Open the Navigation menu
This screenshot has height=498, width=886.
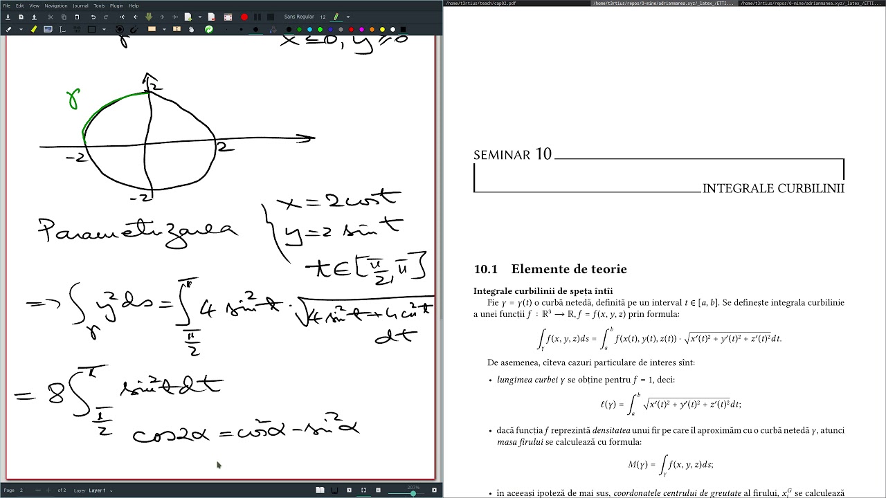point(56,6)
